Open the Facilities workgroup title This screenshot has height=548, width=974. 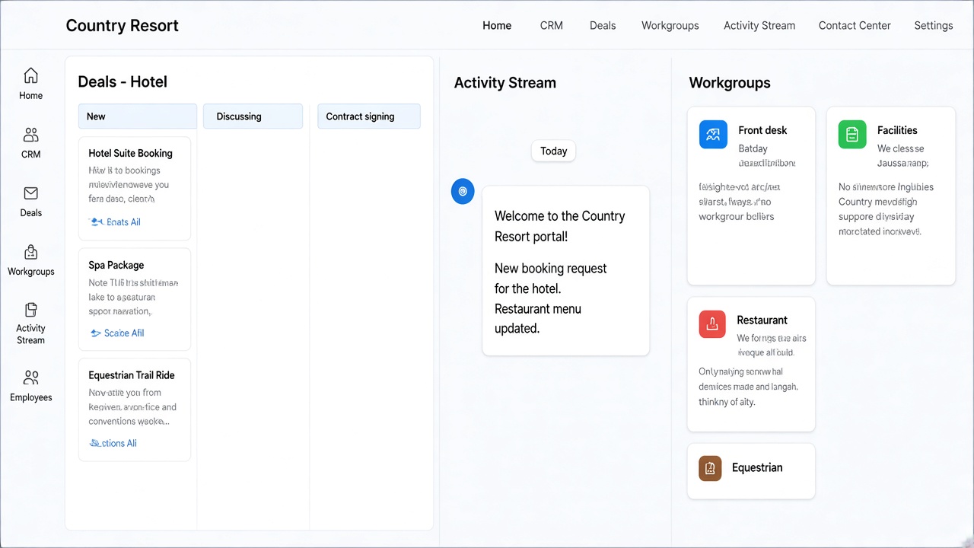pos(897,130)
